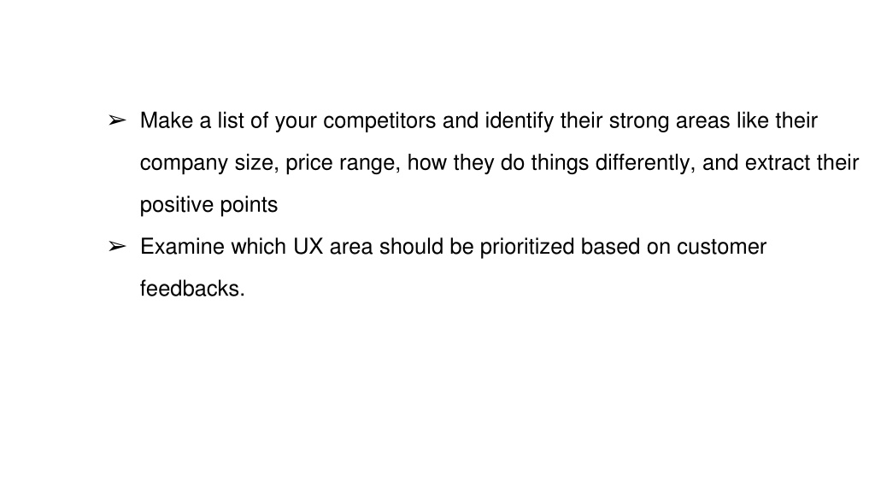
Task: Click the phrase "price range"
Action: click(342, 163)
